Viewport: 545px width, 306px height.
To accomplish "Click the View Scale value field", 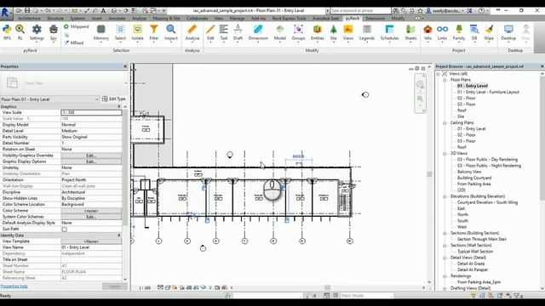I will (91, 112).
